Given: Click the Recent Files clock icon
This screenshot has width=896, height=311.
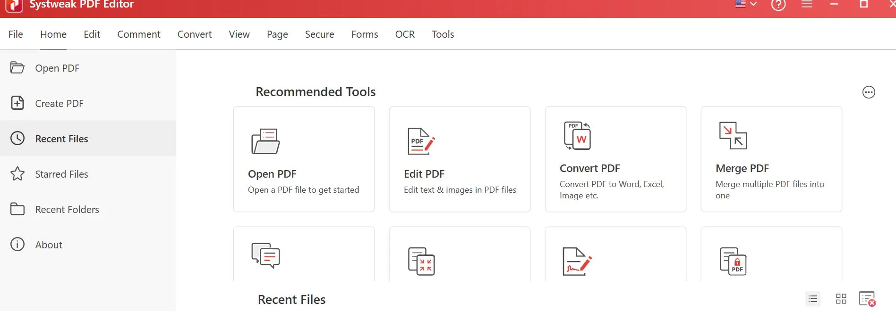Looking at the screenshot, I should [17, 138].
